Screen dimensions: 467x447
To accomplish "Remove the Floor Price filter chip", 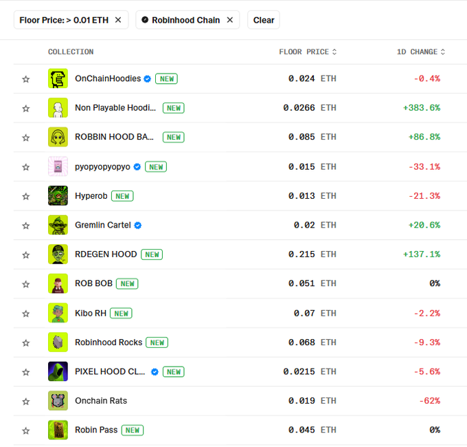I will point(118,20).
